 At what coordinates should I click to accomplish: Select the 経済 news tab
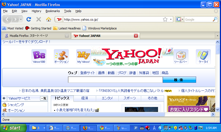pyautogui.click(x=85, y=98)
